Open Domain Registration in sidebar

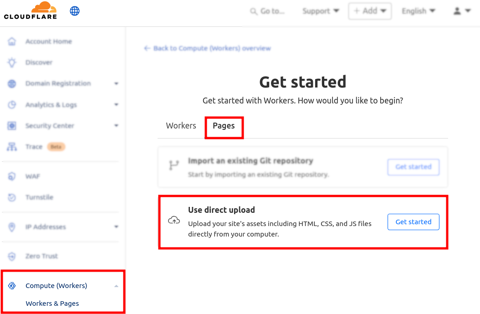[58, 83]
